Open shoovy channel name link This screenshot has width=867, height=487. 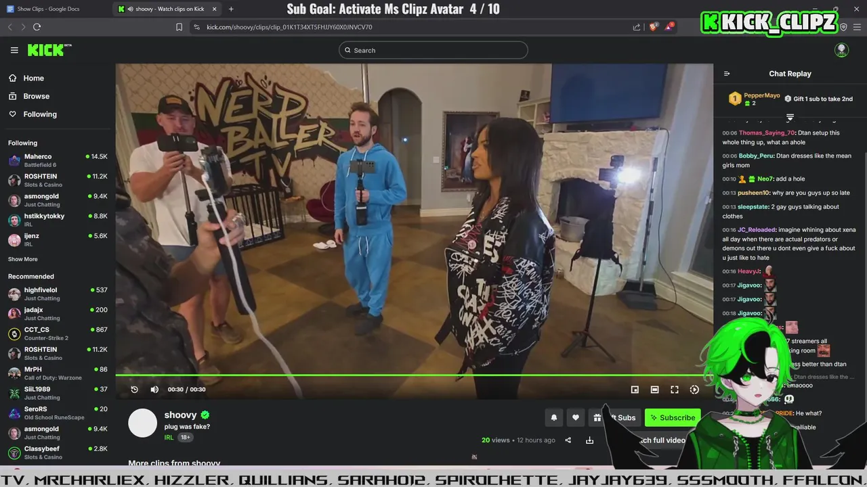coord(180,415)
